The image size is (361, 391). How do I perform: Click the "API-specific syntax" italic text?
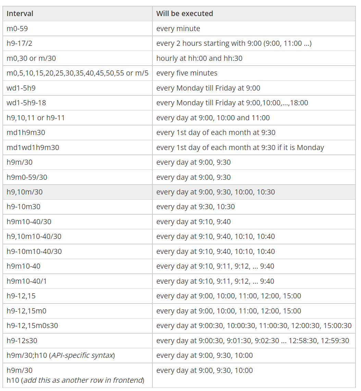(x=82, y=355)
